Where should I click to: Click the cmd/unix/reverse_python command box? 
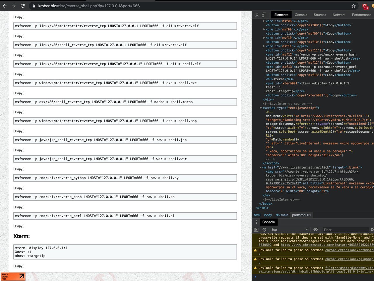[x=125, y=178]
